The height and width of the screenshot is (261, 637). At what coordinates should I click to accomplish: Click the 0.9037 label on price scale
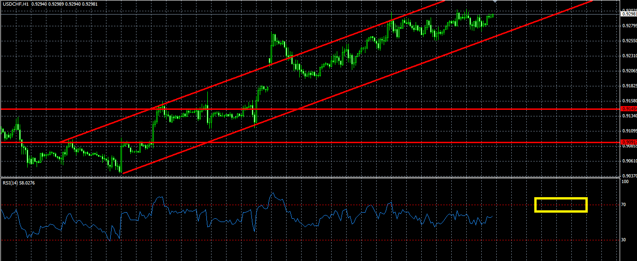tap(629, 176)
